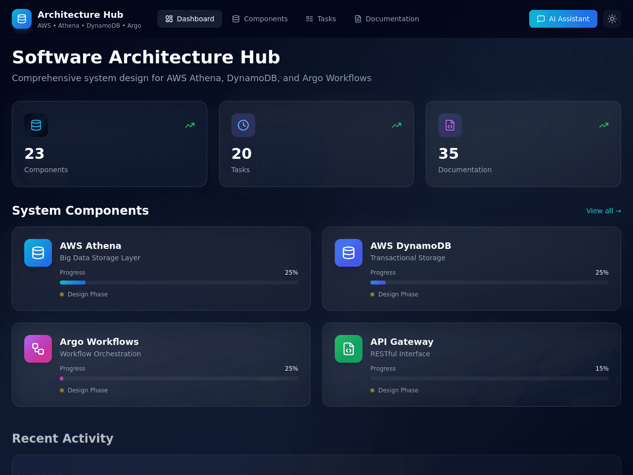This screenshot has width=633, height=475.
Task: Click the database icon in Components stat card
Action: pos(36,125)
